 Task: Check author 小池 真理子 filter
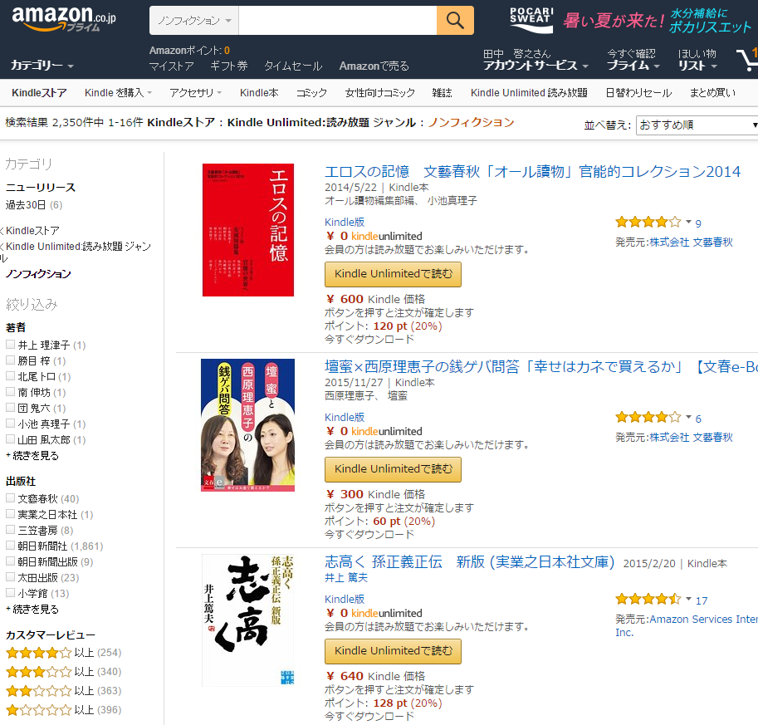(x=10, y=424)
